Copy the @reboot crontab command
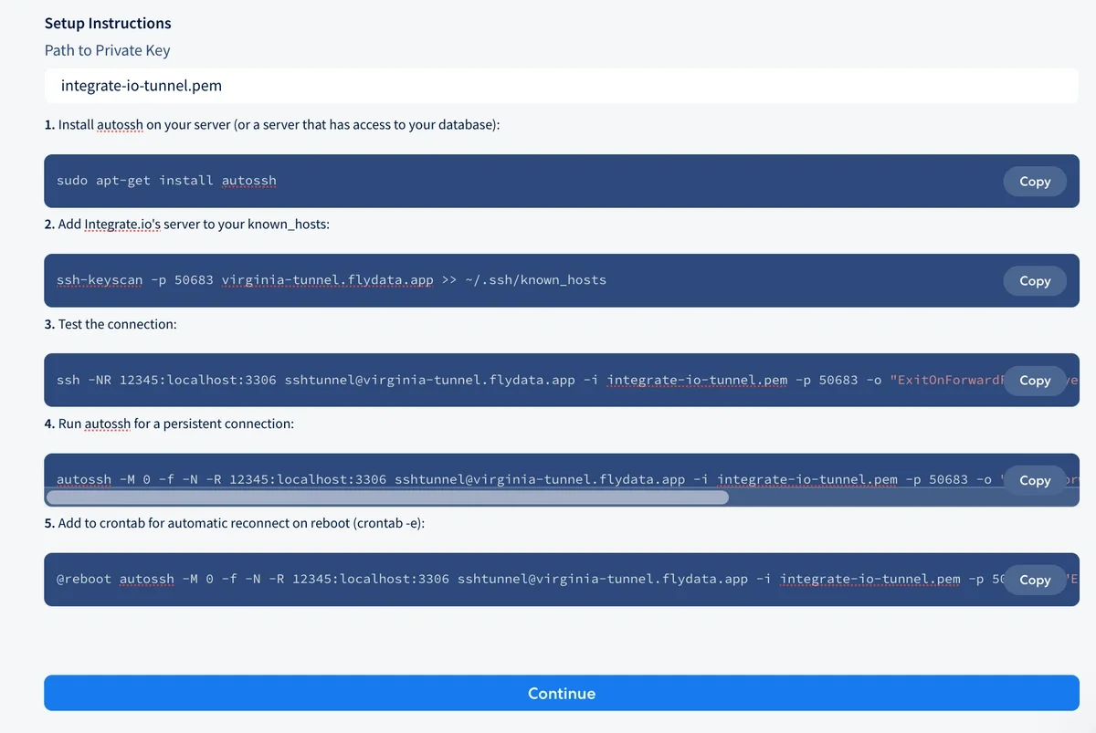This screenshot has height=733, width=1096. point(1034,580)
